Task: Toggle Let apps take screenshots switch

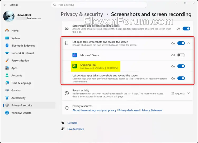Action: 181,43
